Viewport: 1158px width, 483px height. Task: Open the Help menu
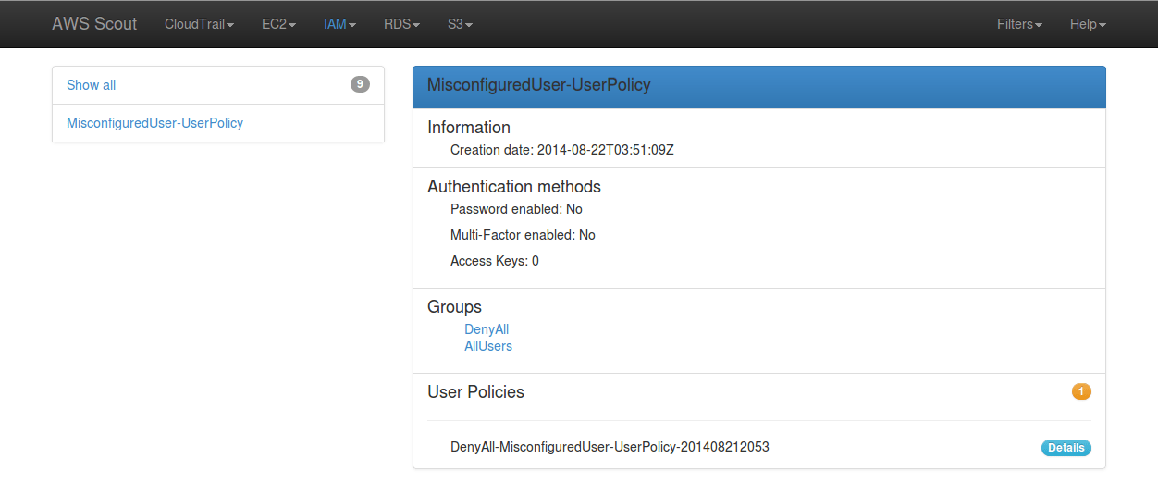(1088, 24)
